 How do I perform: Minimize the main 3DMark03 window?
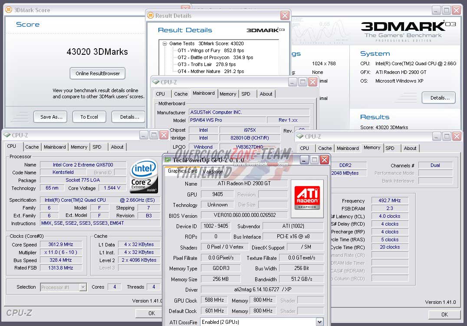click(x=436, y=10)
